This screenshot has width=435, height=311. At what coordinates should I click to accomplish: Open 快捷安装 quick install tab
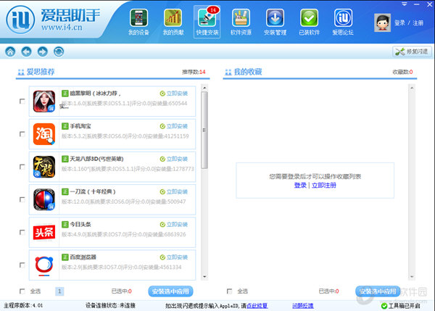pyautogui.click(x=207, y=22)
